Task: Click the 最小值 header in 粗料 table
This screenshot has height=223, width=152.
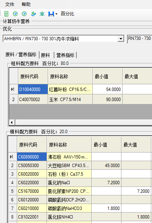Action: click(x=108, y=76)
